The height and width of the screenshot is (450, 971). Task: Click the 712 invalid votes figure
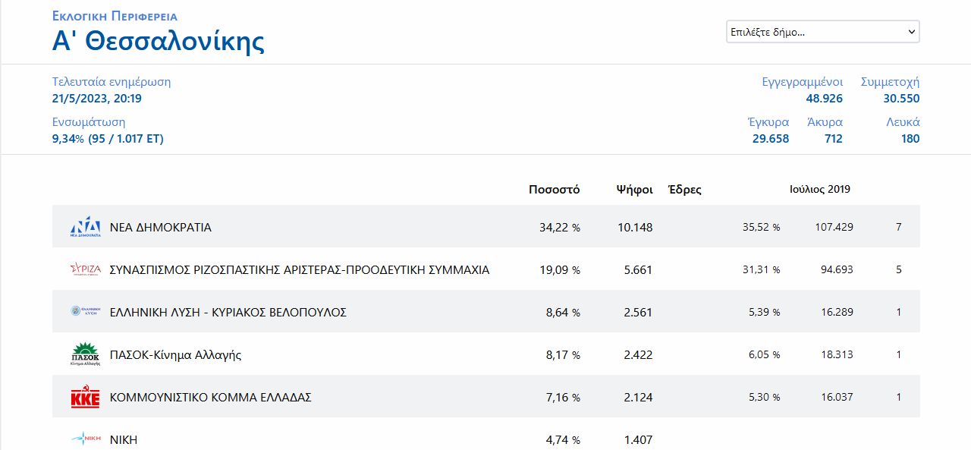[x=834, y=139]
